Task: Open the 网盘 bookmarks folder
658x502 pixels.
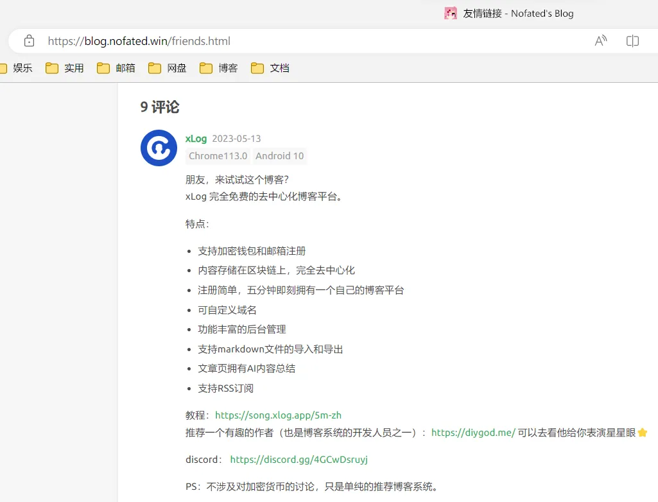Action: tap(168, 68)
